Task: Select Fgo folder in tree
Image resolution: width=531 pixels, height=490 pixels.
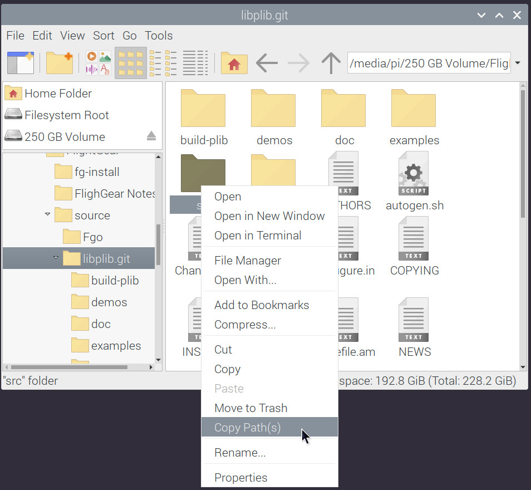Action: [x=82, y=237]
